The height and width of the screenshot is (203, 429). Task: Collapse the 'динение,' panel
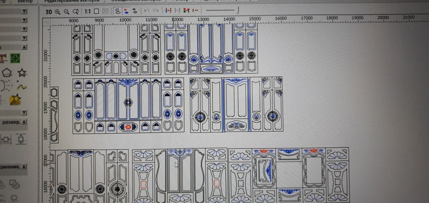tap(24, 167)
